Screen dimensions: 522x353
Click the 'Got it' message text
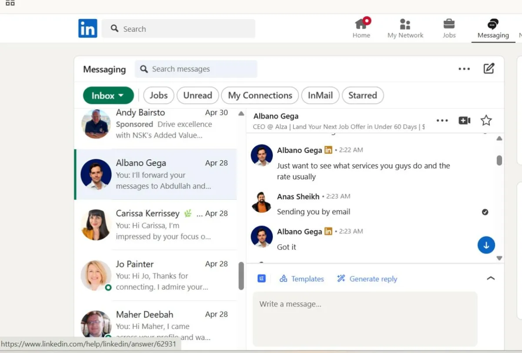click(286, 247)
